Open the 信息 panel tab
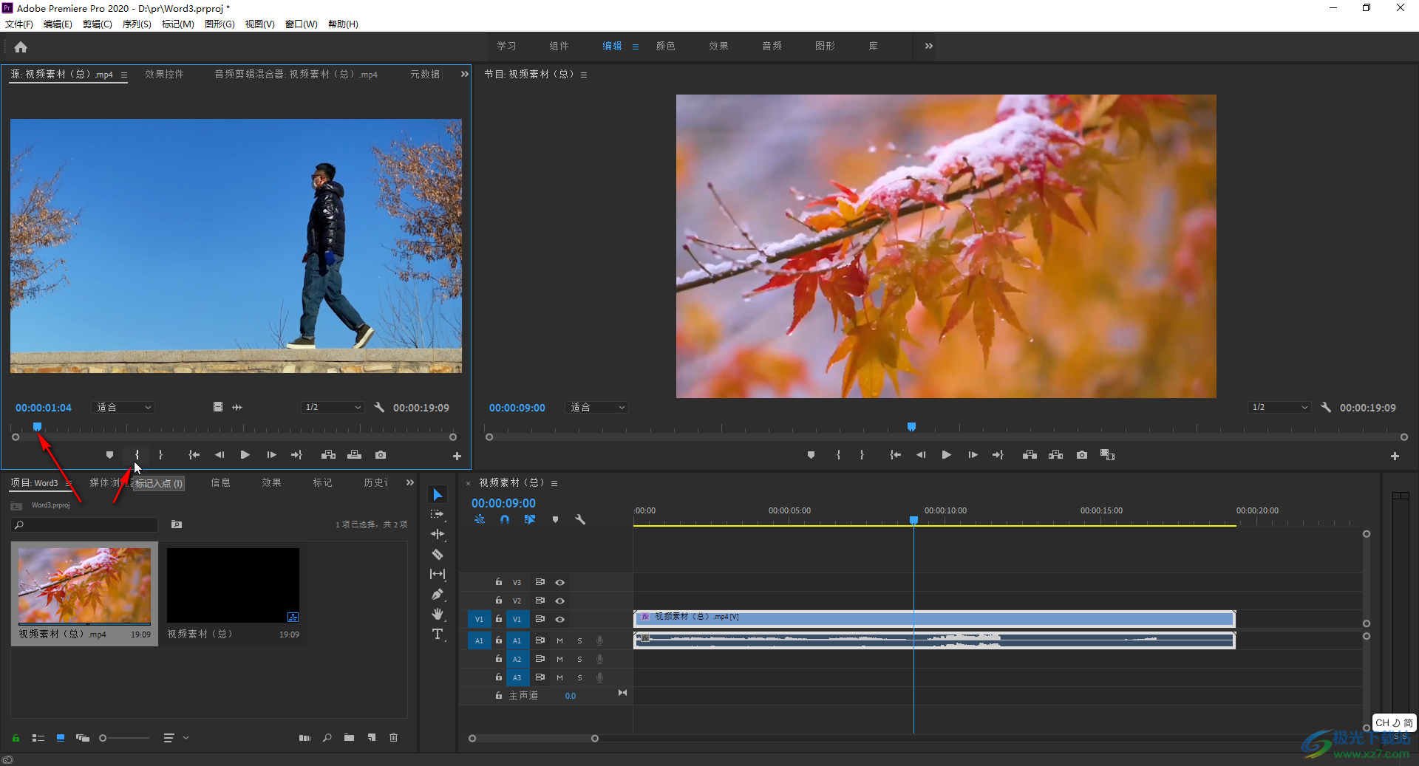The image size is (1419, 766). (x=220, y=482)
